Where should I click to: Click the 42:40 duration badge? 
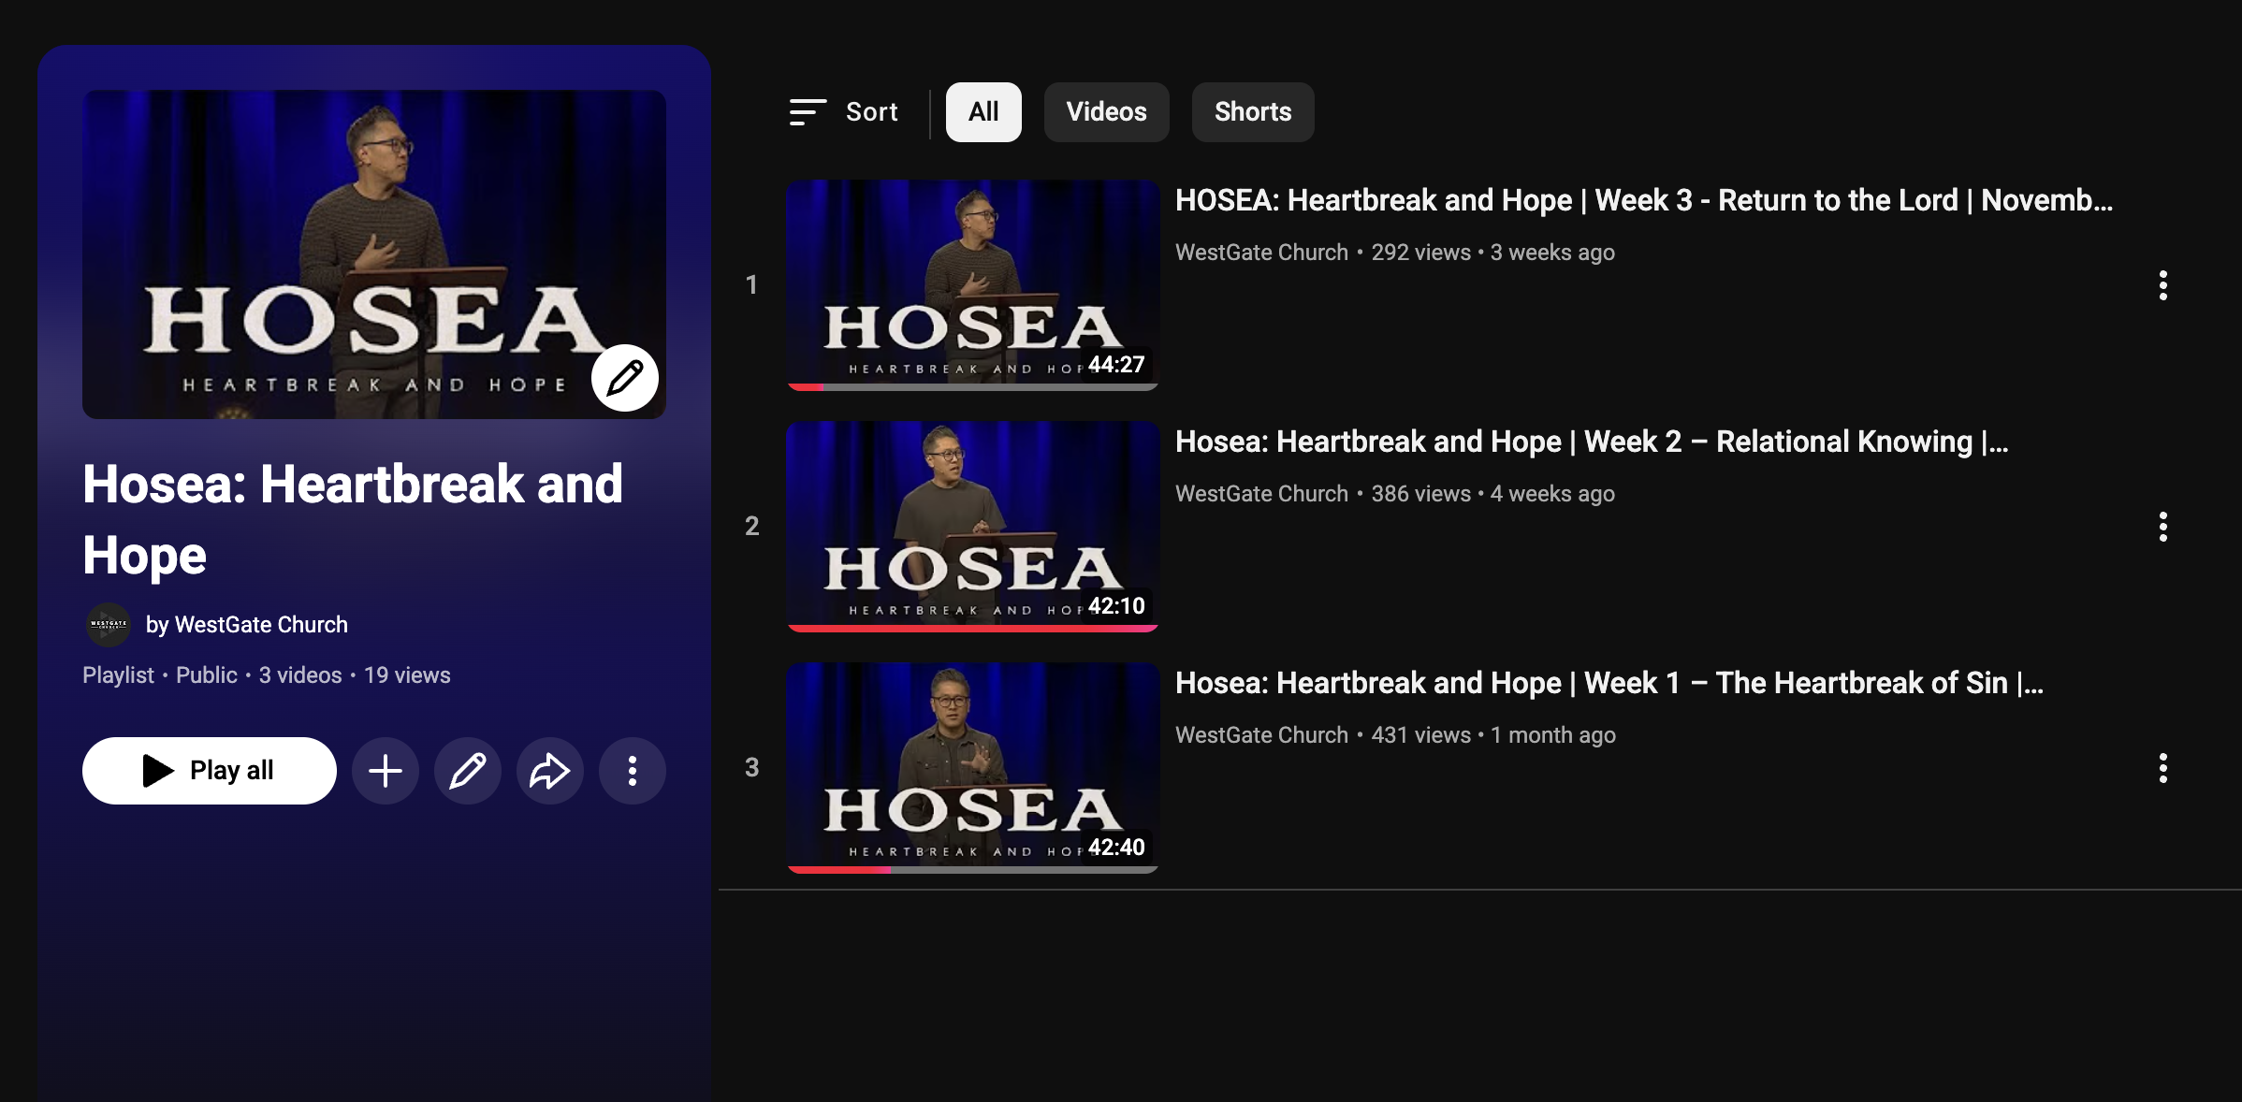click(x=1116, y=848)
